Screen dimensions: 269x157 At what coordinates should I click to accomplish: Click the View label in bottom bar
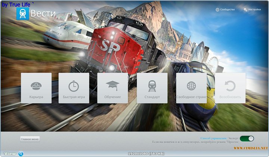pyautogui.click(x=10, y=154)
